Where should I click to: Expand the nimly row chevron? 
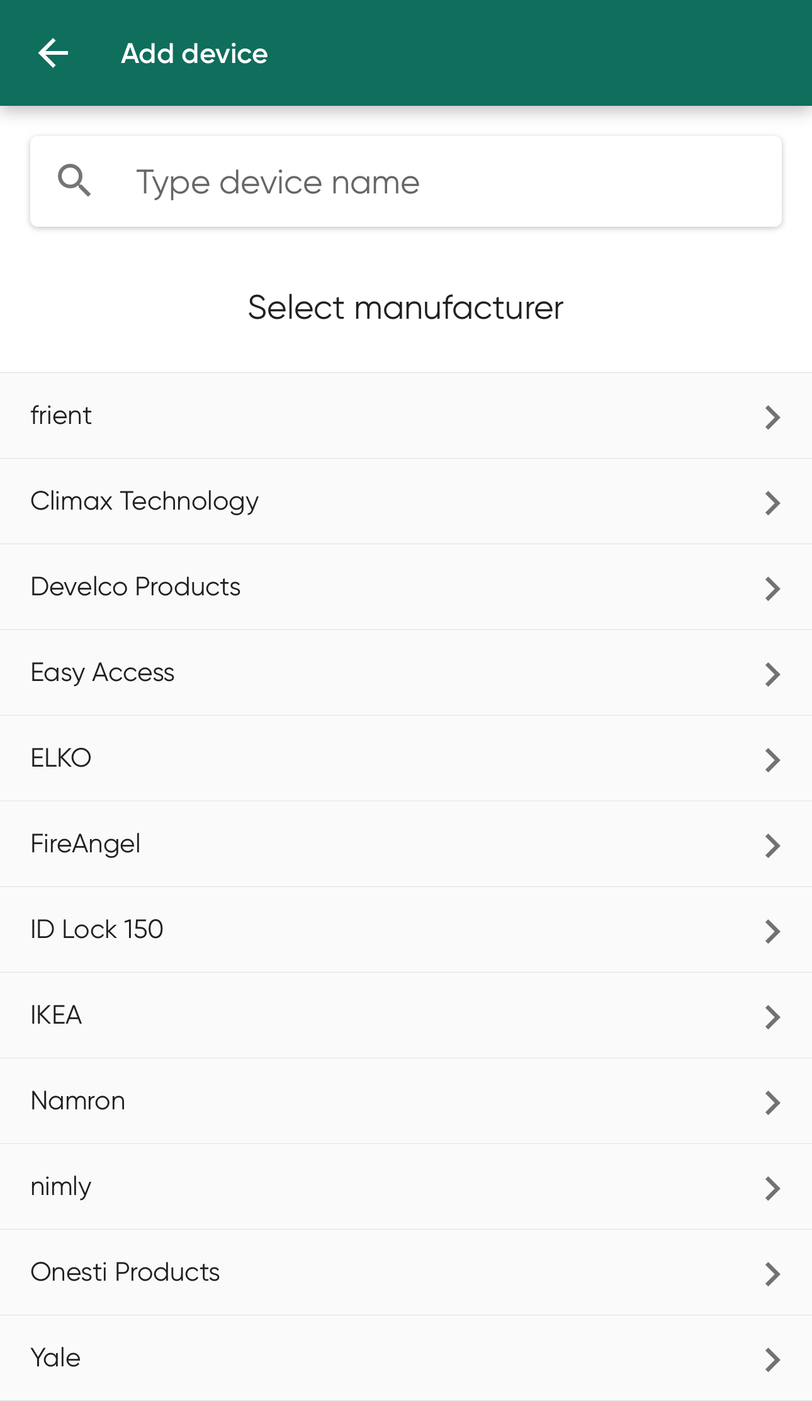pyautogui.click(x=772, y=1188)
